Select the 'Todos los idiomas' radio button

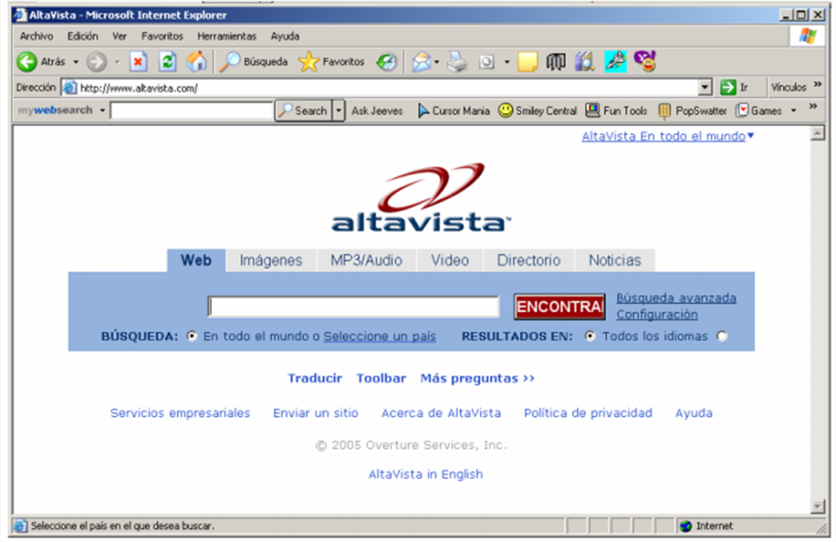(589, 336)
